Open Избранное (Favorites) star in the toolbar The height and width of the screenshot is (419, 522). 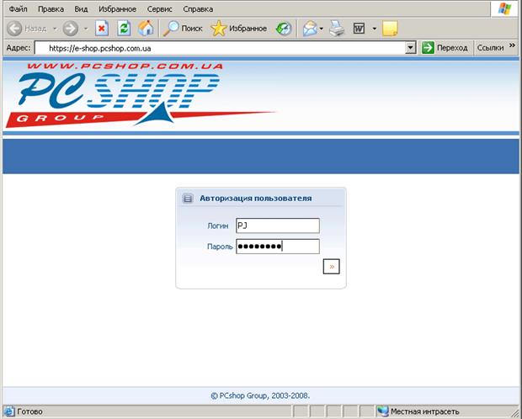(x=239, y=28)
